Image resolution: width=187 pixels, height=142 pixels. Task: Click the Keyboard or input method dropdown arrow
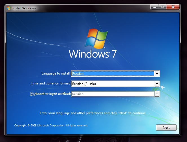tap(157, 94)
